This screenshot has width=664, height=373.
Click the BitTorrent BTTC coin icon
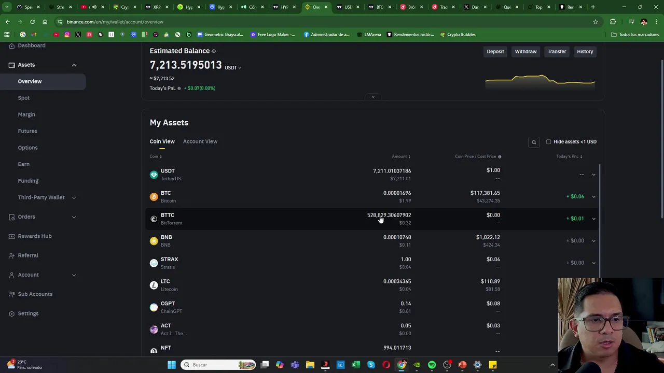pos(154,219)
